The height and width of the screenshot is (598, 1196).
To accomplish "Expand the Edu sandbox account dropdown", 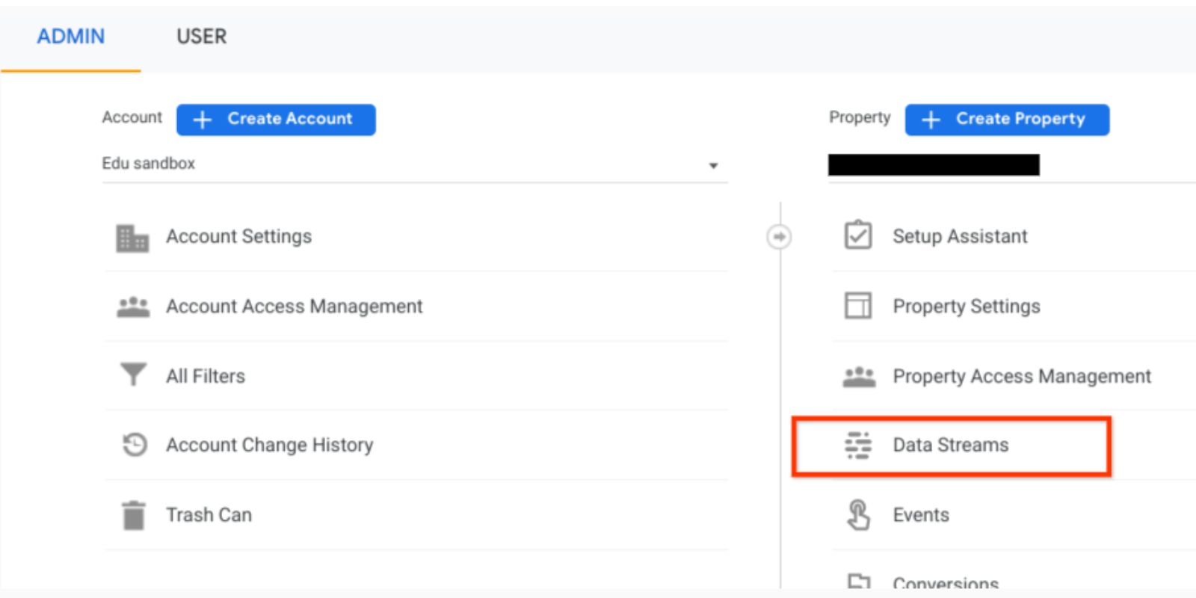I will pos(712,165).
